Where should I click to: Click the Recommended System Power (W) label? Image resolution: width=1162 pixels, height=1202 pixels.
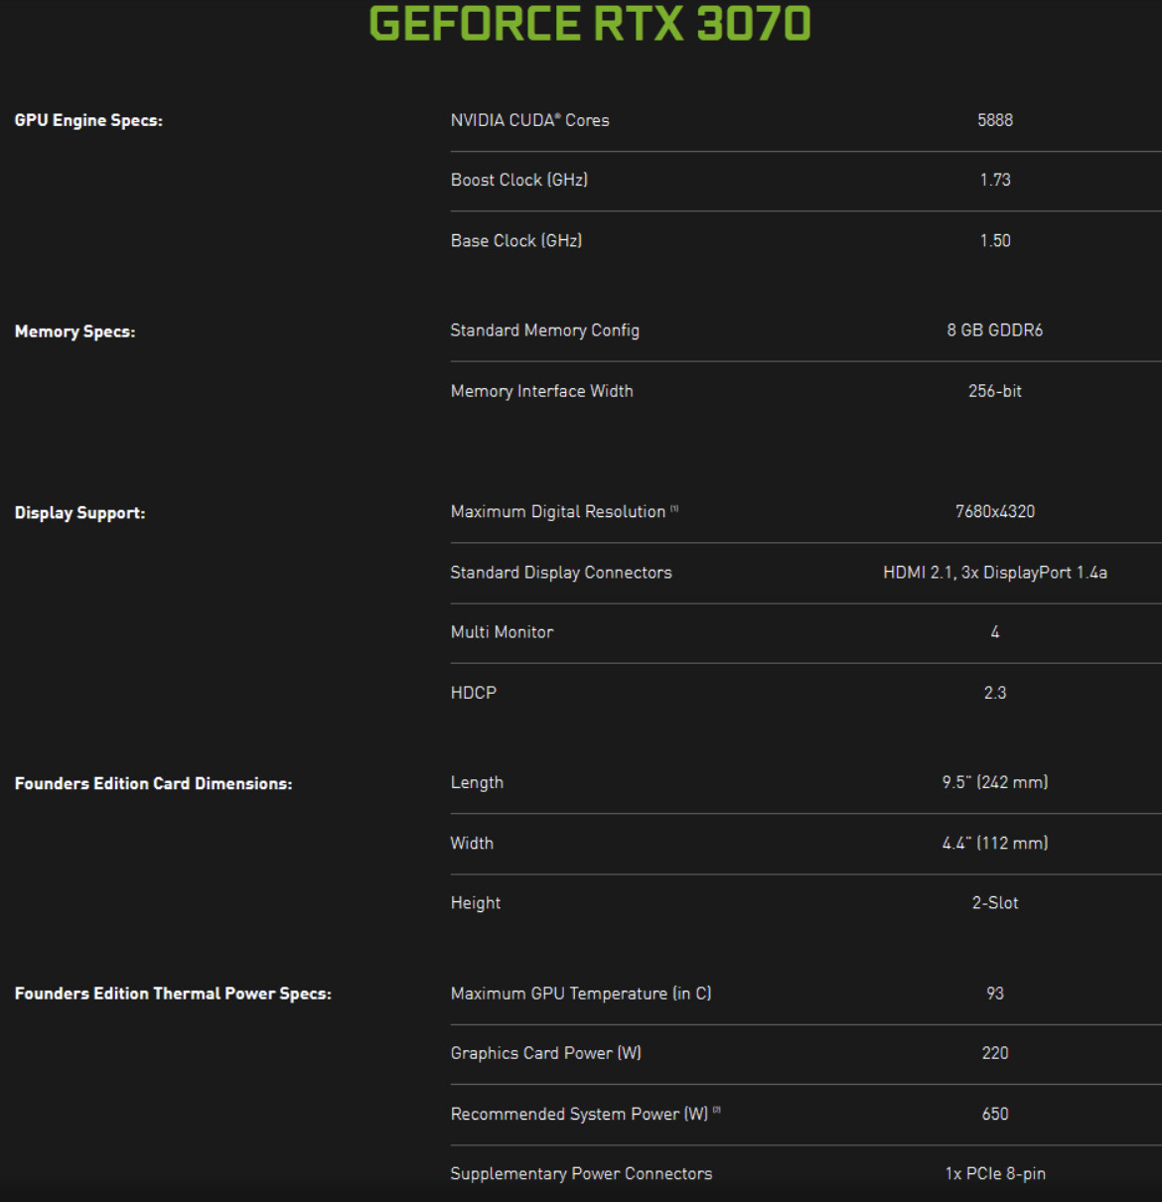pyautogui.click(x=580, y=1115)
